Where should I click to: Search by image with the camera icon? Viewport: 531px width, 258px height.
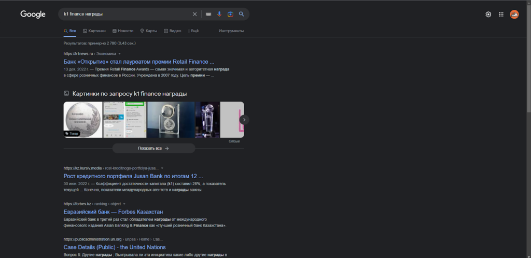coord(230,14)
